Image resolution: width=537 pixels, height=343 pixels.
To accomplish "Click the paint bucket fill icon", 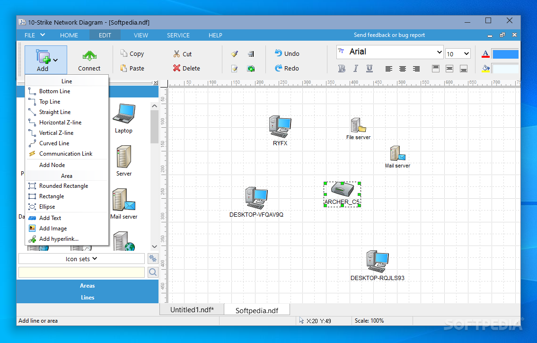I will click(x=485, y=69).
